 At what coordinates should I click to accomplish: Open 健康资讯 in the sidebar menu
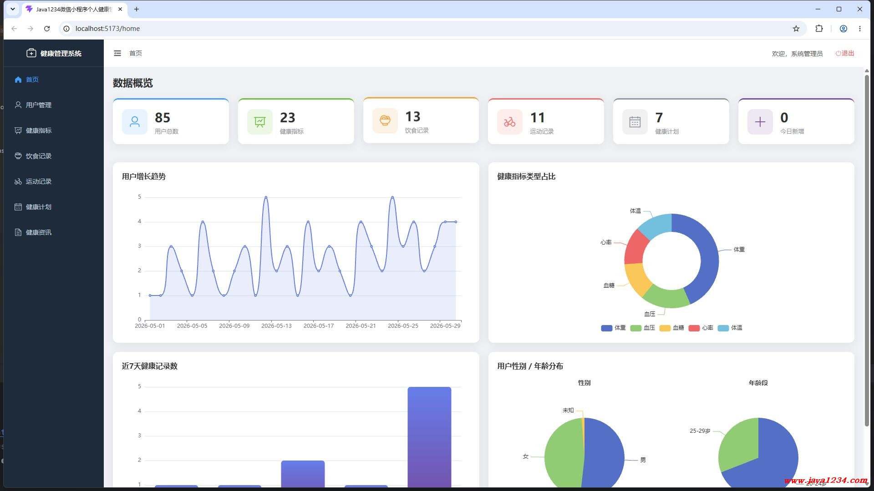click(x=54, y=232)
